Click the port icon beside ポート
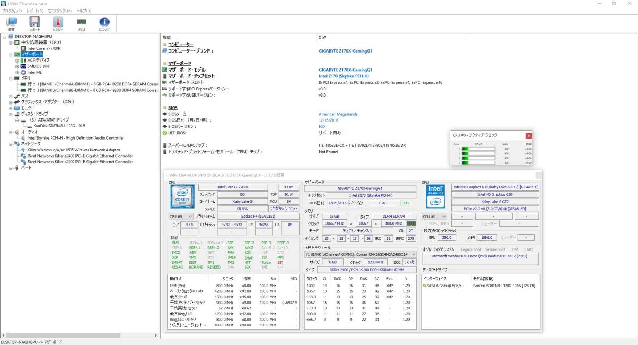Image resolution: width=638 pixels, height=345 pixels. 18,168
